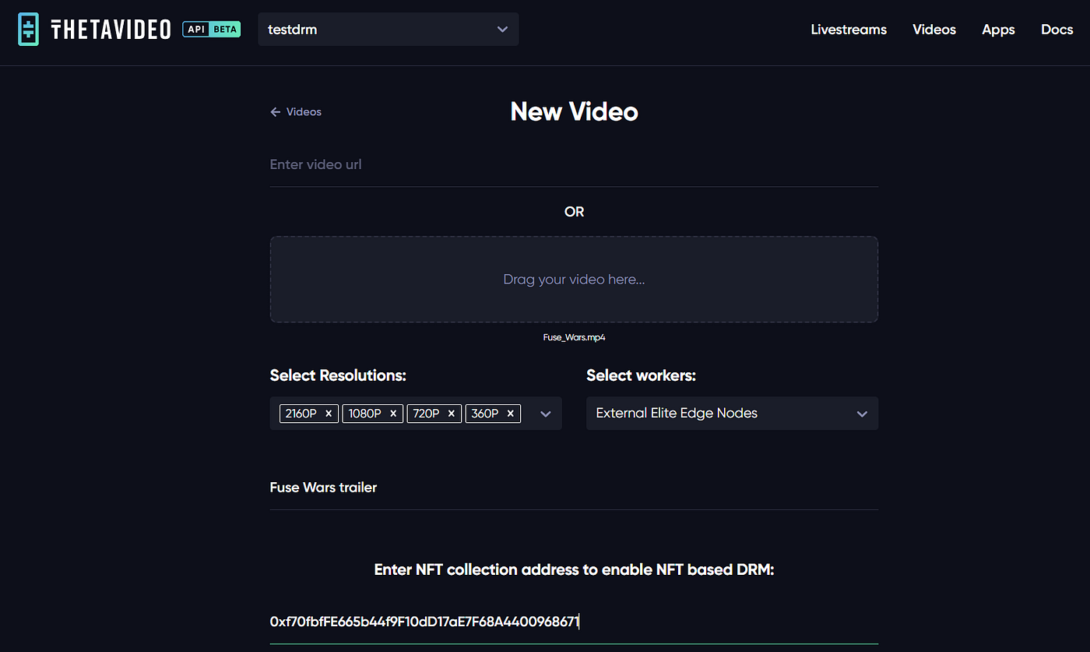Click the OR separator text
Viewport: 1090px width, 652px height.
coord(575,212)
